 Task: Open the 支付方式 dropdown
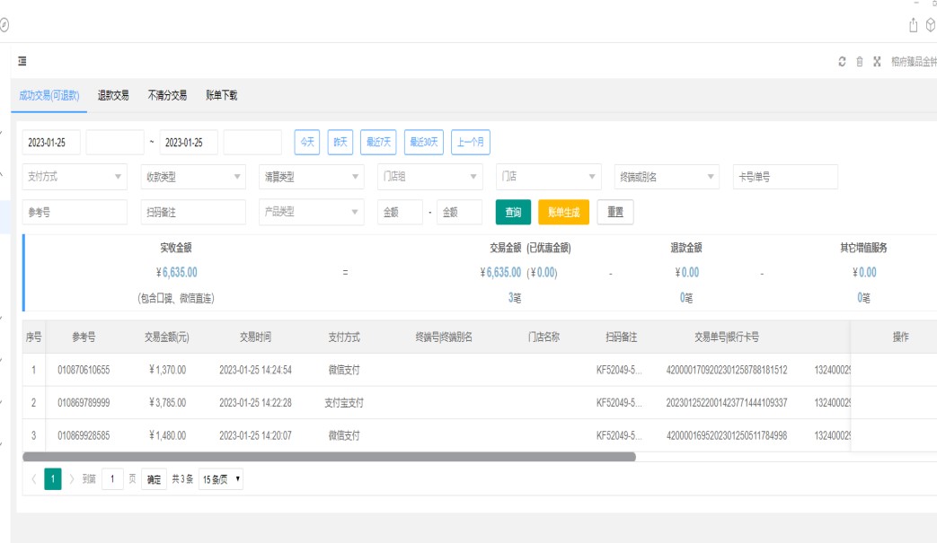pyautogui.click(x=75, y=177)
